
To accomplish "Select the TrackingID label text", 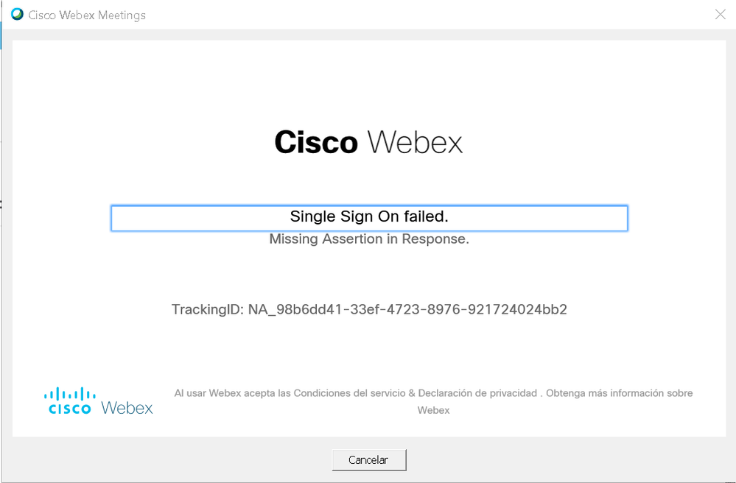I will [x=208, y=309].
